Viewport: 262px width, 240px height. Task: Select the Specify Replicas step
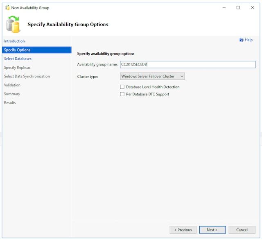(17, 68)
